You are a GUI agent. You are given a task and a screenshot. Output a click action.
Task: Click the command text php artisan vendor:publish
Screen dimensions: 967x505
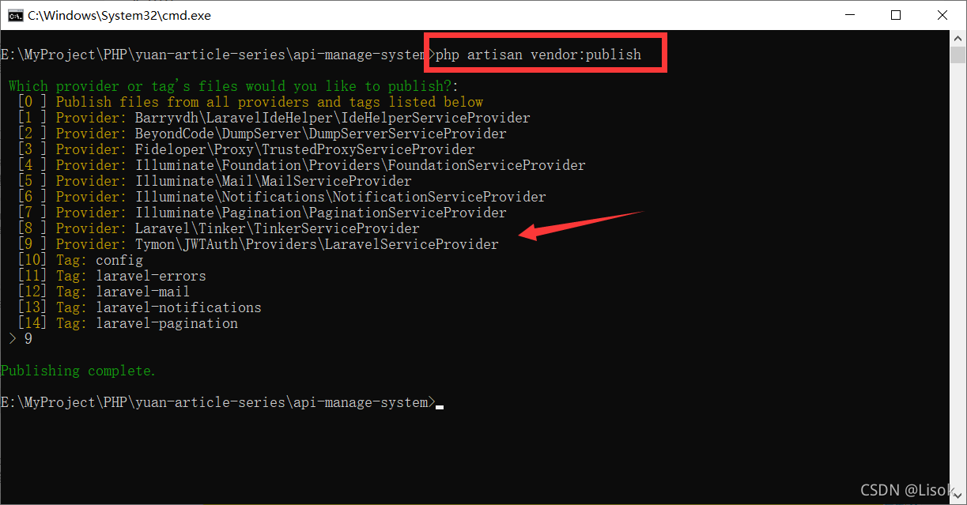(x=538, y=55)
